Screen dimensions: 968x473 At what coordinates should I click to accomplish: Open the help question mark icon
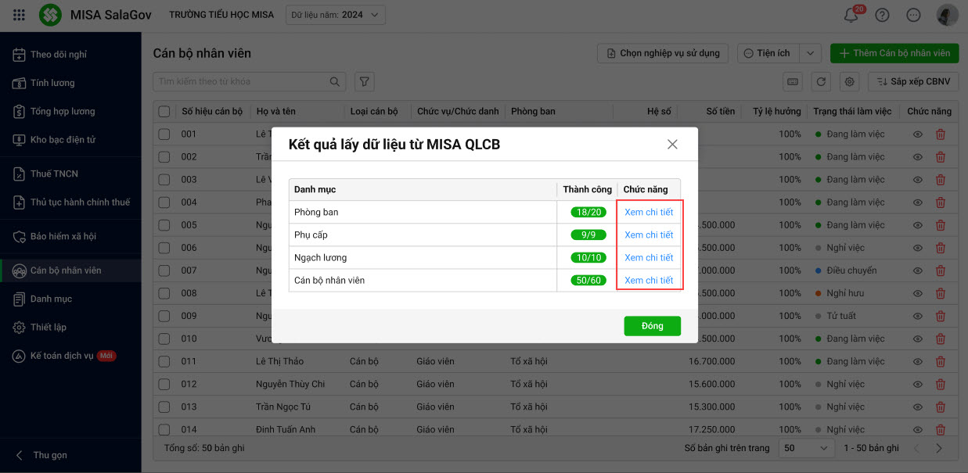882,15
